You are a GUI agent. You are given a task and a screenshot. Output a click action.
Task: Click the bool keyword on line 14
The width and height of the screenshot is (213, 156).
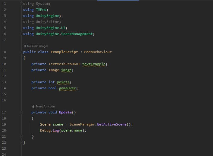click(x=52, y=88)
